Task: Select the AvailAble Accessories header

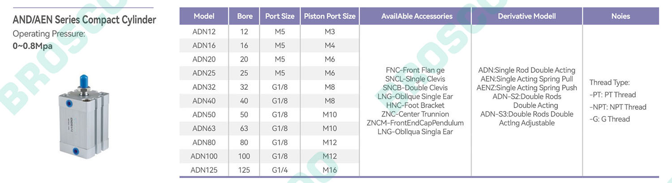Action: [x=415, y=16]
